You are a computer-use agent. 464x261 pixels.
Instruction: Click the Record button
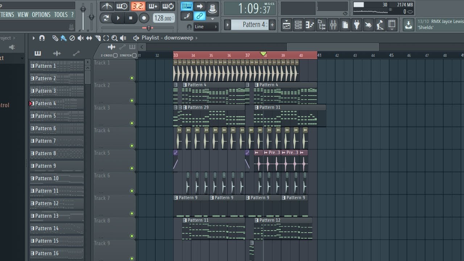point(144,18)
